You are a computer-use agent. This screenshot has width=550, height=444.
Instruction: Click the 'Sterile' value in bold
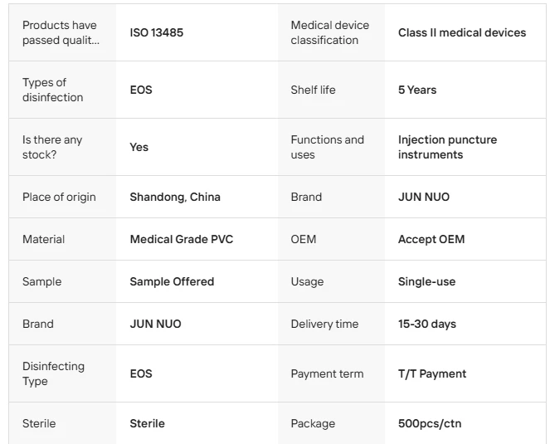point(147,423)
